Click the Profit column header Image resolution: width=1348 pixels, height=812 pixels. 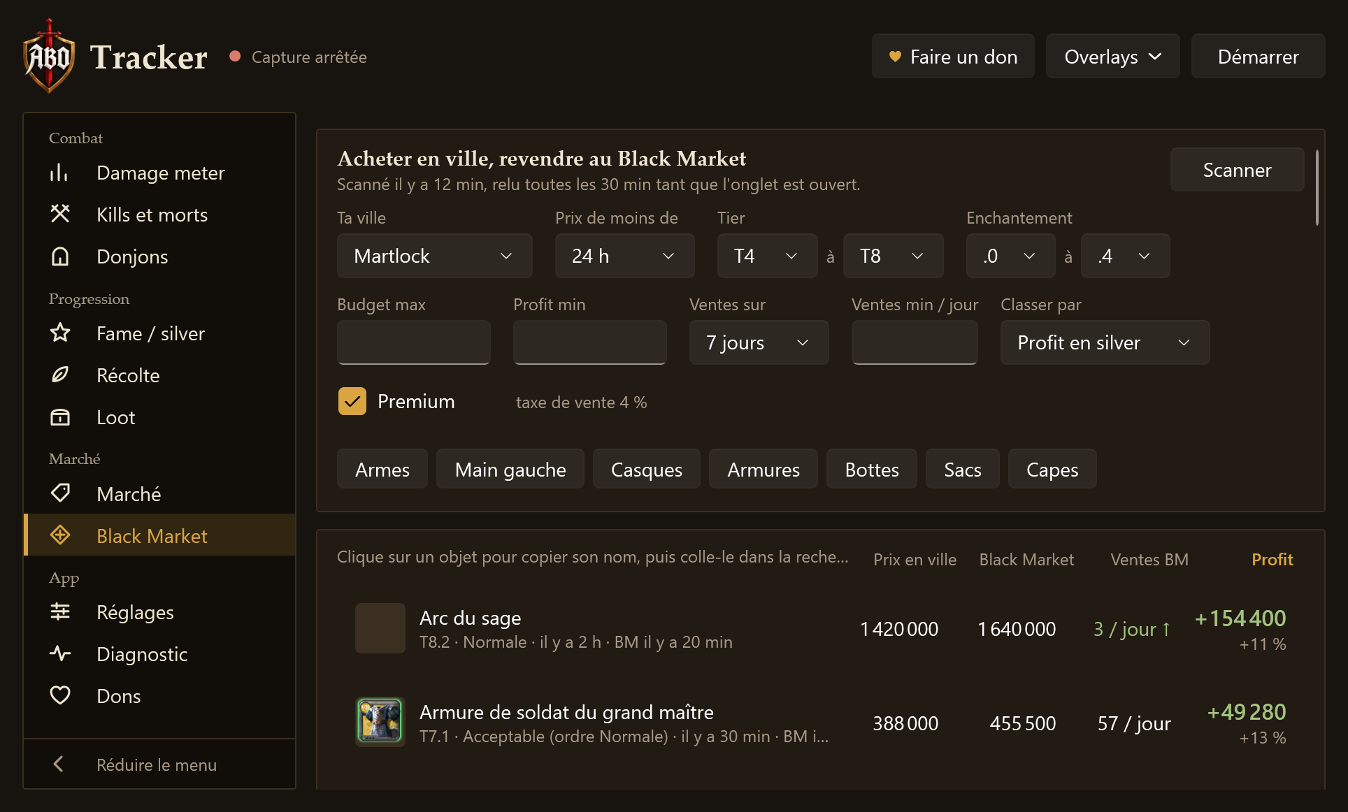[1272, 559]
